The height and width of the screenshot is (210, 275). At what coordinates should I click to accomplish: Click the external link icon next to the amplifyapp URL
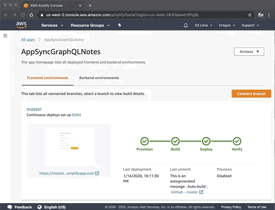point(97,173)
